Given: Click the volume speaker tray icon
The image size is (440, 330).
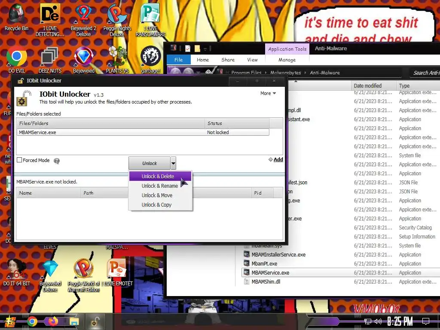Looking at the screenshot, I should click(378, 321).
